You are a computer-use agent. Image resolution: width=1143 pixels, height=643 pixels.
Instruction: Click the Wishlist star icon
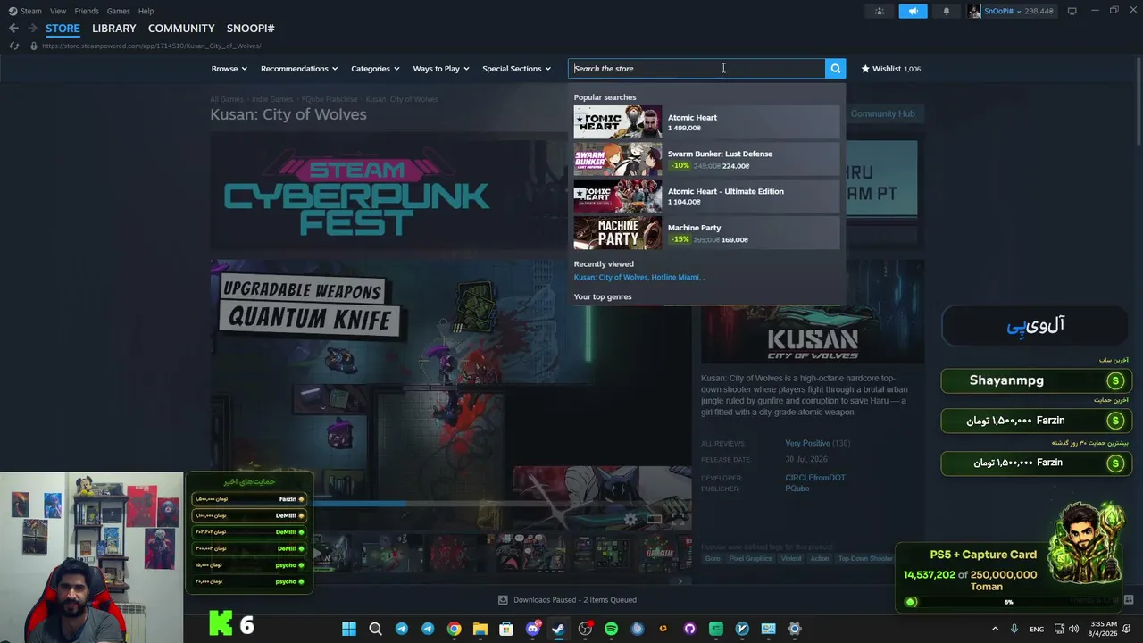point(865,68)
